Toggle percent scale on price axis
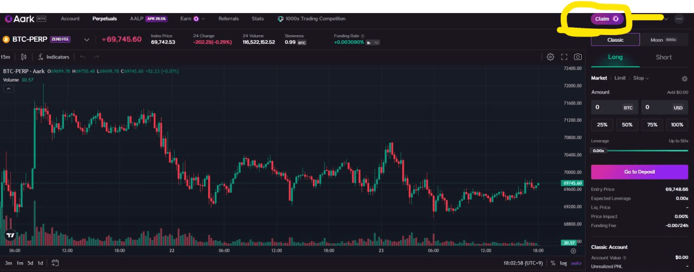This screenshot has height=272, width=694. click(x=553, y=263)
